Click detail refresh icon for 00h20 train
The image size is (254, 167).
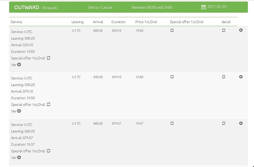[x=224, y=30]
